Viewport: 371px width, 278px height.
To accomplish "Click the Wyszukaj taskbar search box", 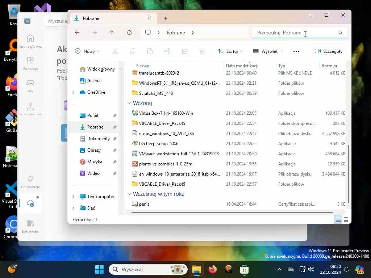I will (148, 269).
